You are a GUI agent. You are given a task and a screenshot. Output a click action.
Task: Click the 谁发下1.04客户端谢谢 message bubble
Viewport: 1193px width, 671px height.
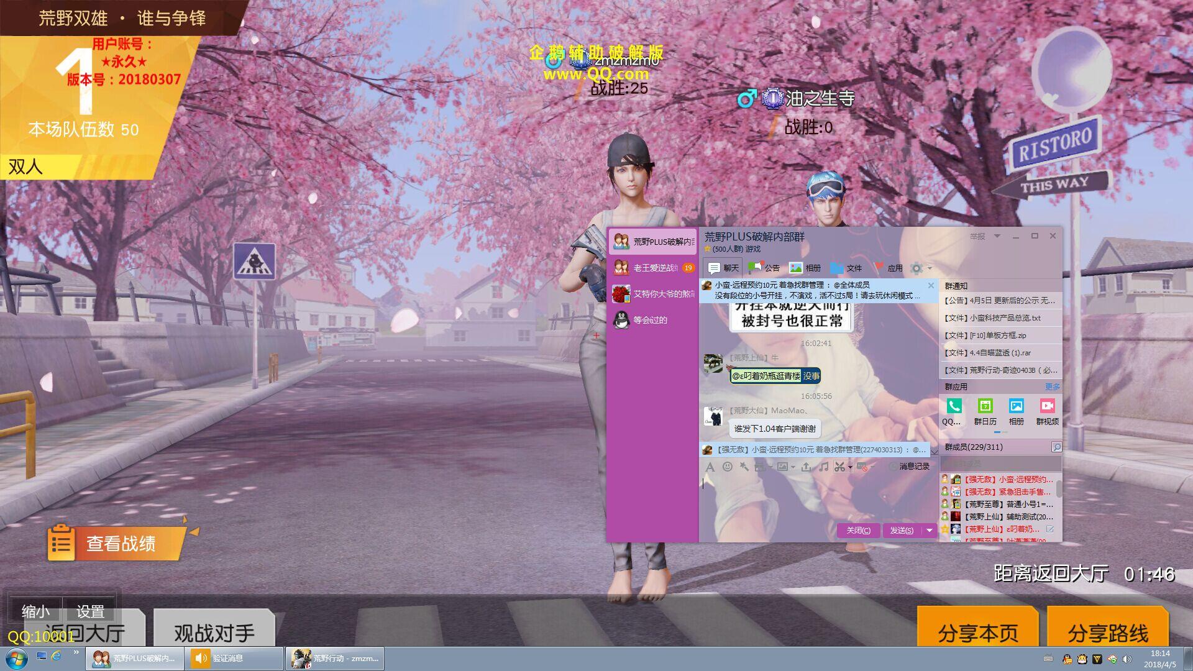(x=775, y=428)
